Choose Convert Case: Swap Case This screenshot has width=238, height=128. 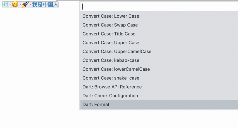pos(159,25)
